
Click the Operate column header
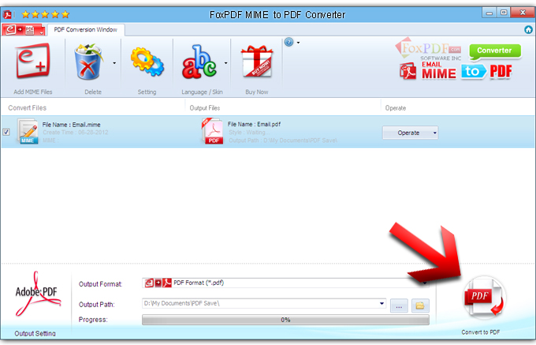coord(396,108)
